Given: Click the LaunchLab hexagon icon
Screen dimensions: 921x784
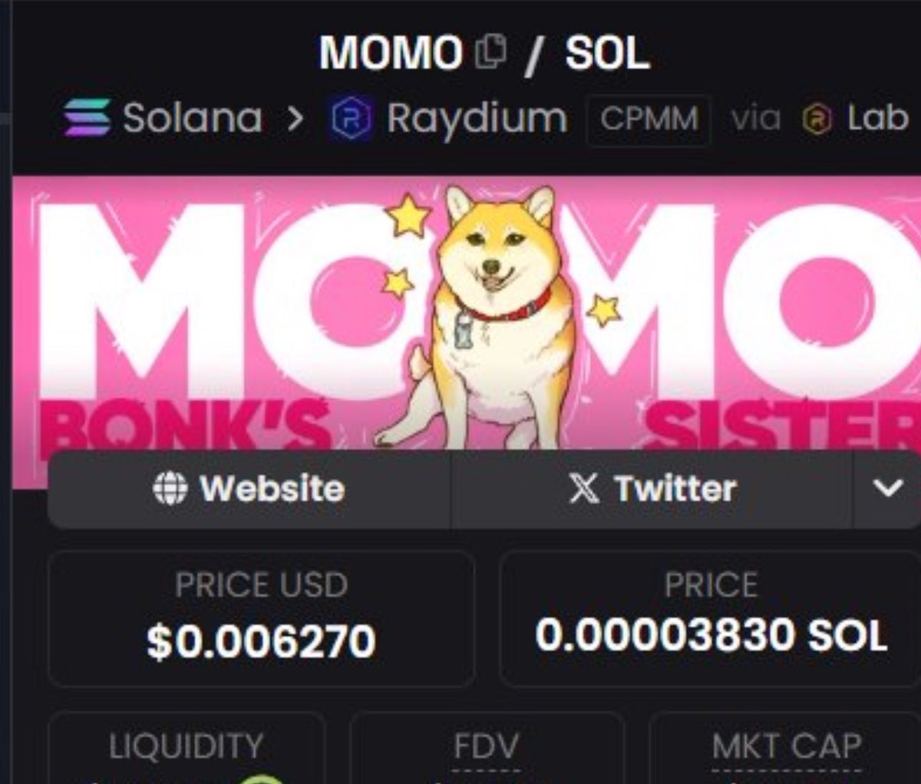Looking at the screenshot, I should click(817, 120).
